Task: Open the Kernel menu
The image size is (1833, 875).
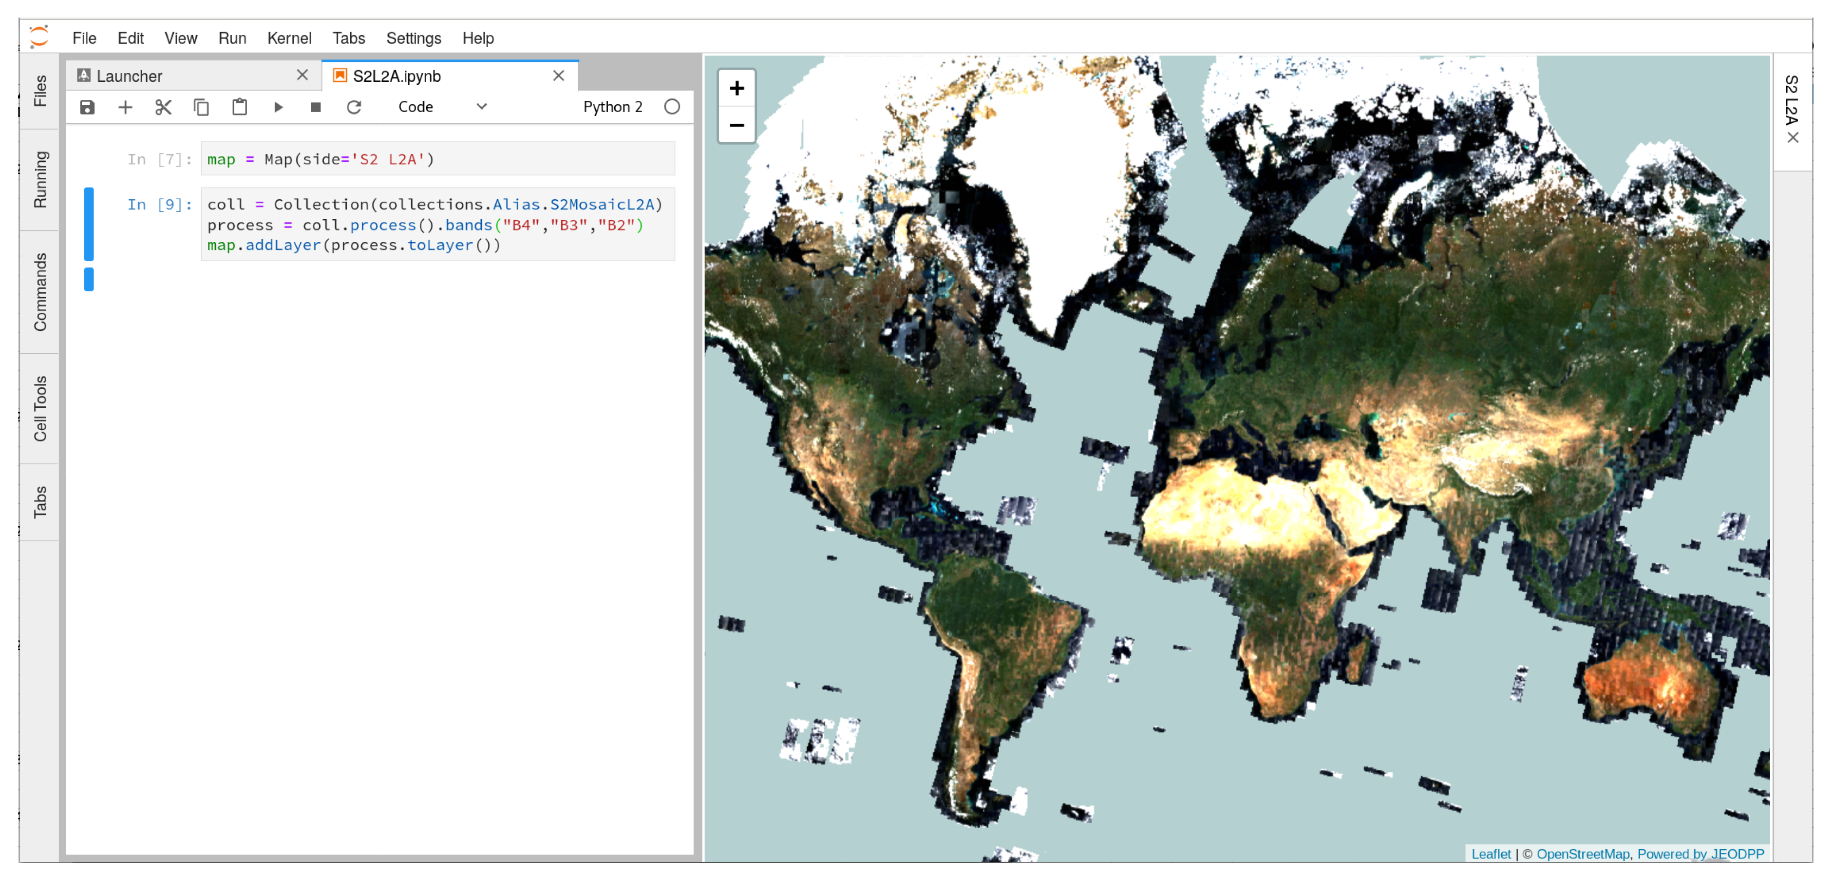Action: tap(289, 38)
